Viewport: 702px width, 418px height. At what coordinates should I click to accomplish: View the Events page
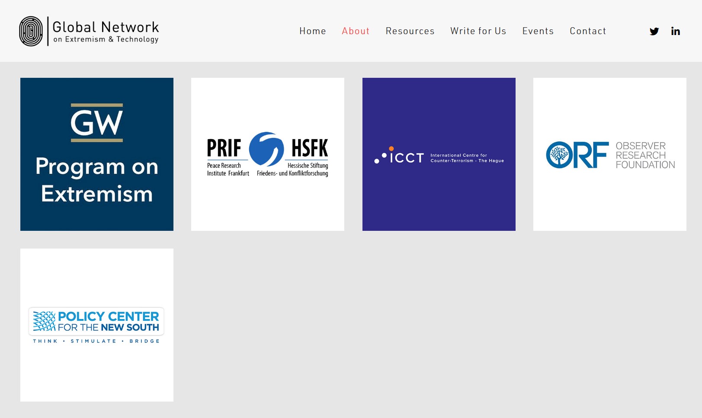click(x=538, y=31)
